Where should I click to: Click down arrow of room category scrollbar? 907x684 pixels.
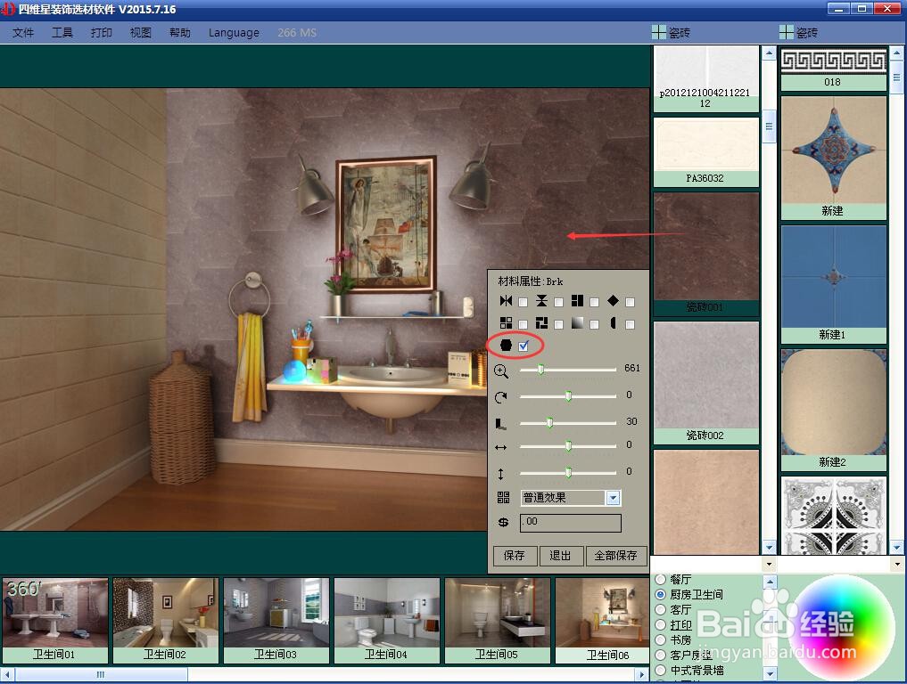click(770, 673)
